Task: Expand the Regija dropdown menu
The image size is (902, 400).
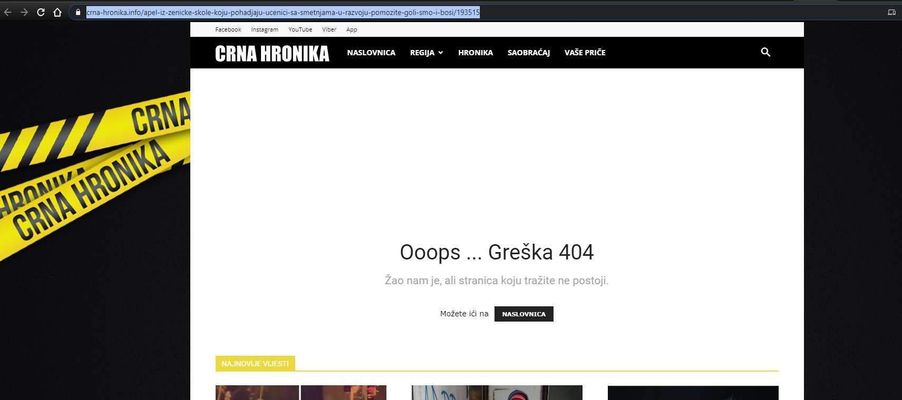Action: coord(426,53)
